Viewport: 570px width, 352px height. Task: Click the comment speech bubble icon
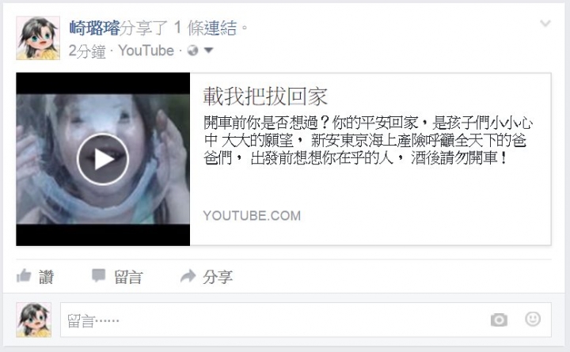[x=98, y=276]
